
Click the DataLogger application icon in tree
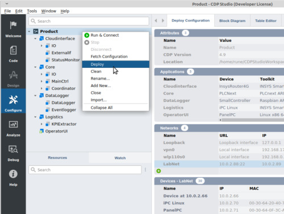(41, 96)
